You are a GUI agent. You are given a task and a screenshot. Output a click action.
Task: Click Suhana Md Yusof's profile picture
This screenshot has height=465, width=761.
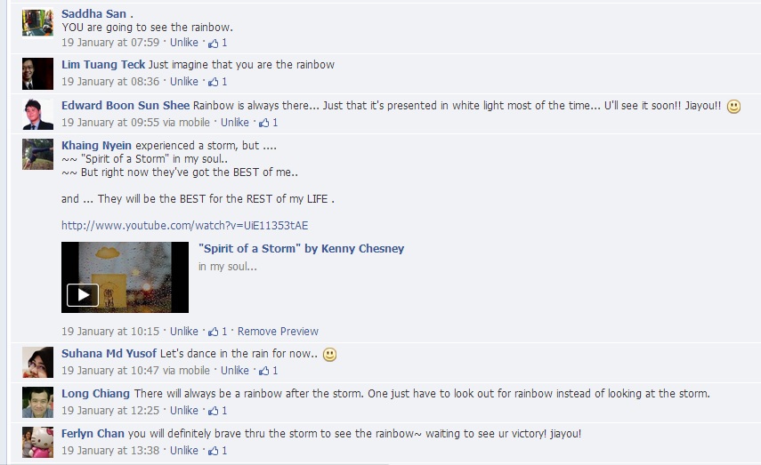click(x=38, y=362)
